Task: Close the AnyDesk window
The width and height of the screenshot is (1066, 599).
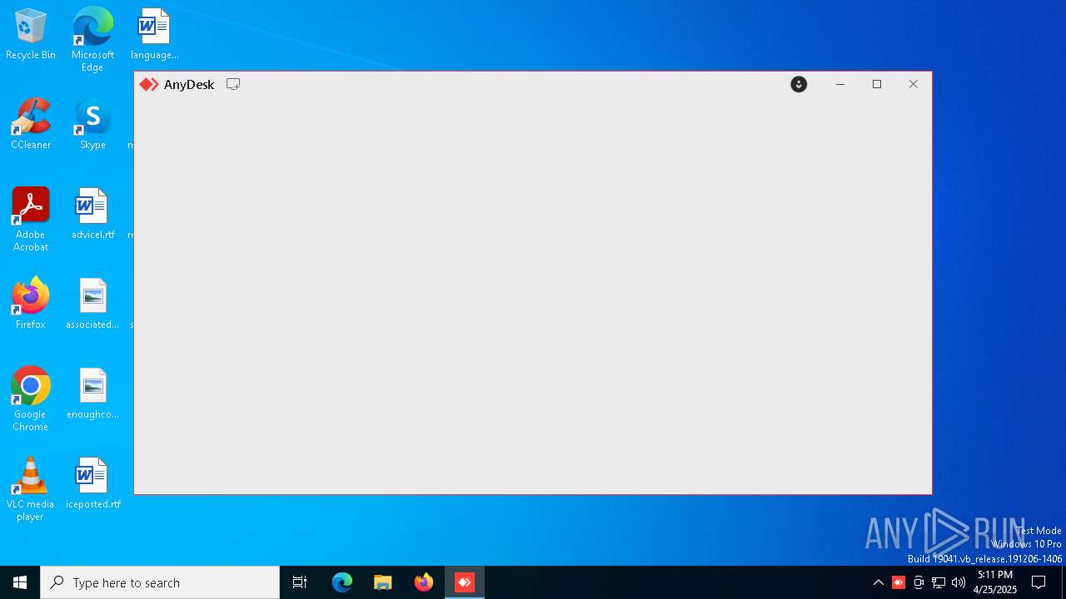Action: [914, 84]
